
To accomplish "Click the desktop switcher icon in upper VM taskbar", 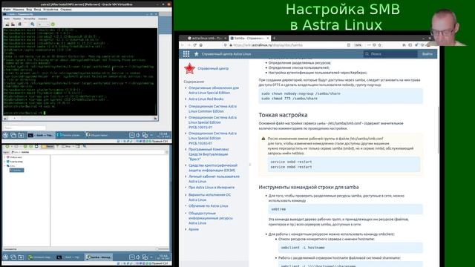I will click(x=13, y=135).
